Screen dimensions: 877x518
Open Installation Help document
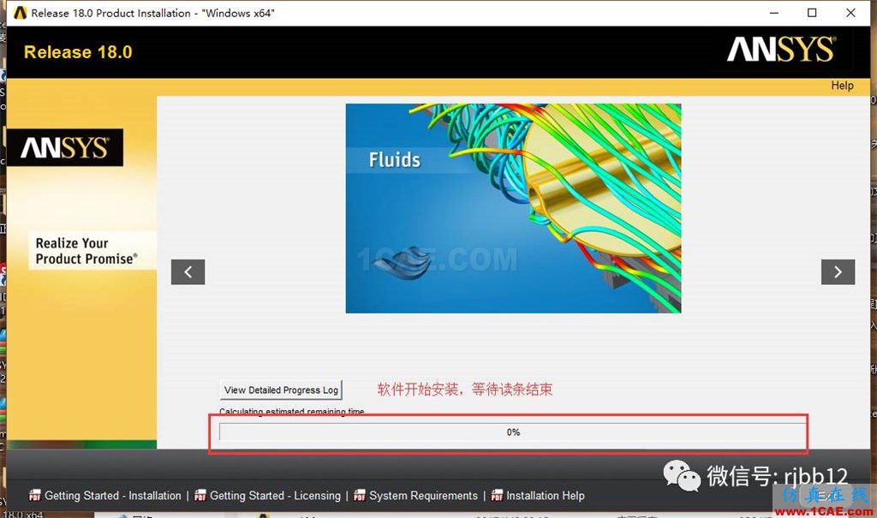tap(546, 496)
